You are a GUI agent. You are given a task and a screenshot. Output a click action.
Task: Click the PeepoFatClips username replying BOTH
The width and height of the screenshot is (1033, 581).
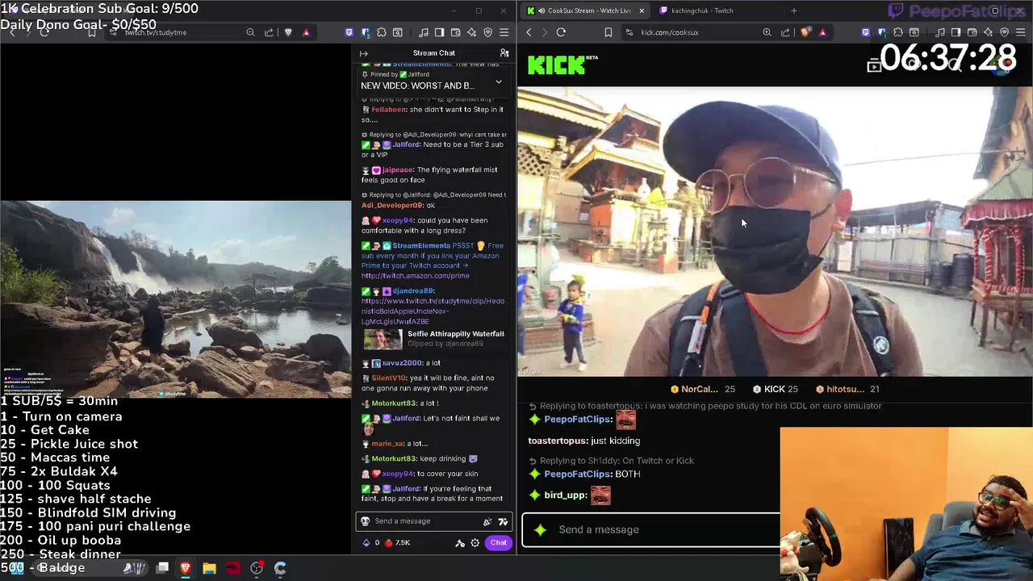click(578, 474)
